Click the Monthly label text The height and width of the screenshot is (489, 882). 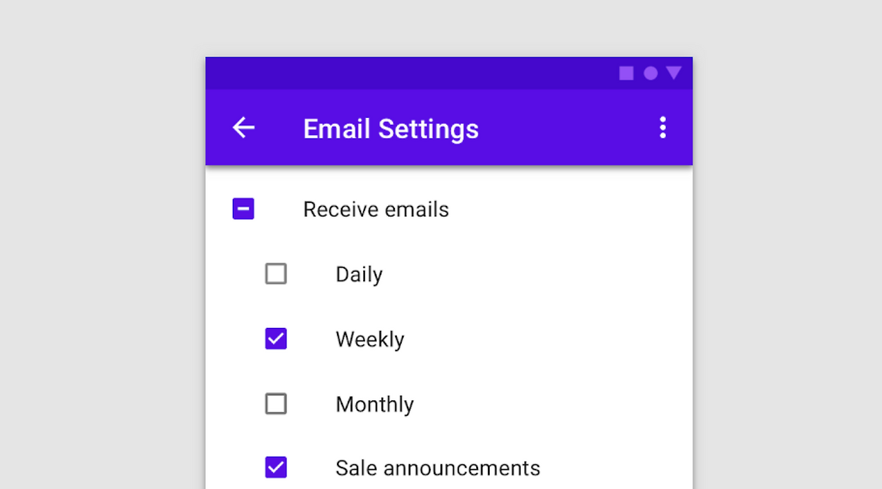tap(374, 404)
